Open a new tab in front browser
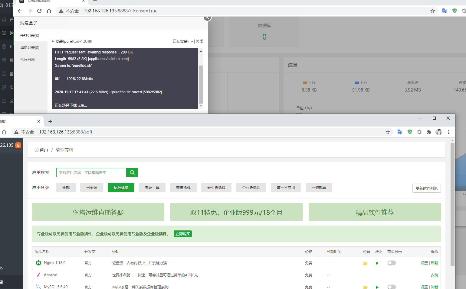 click(50, 121)
